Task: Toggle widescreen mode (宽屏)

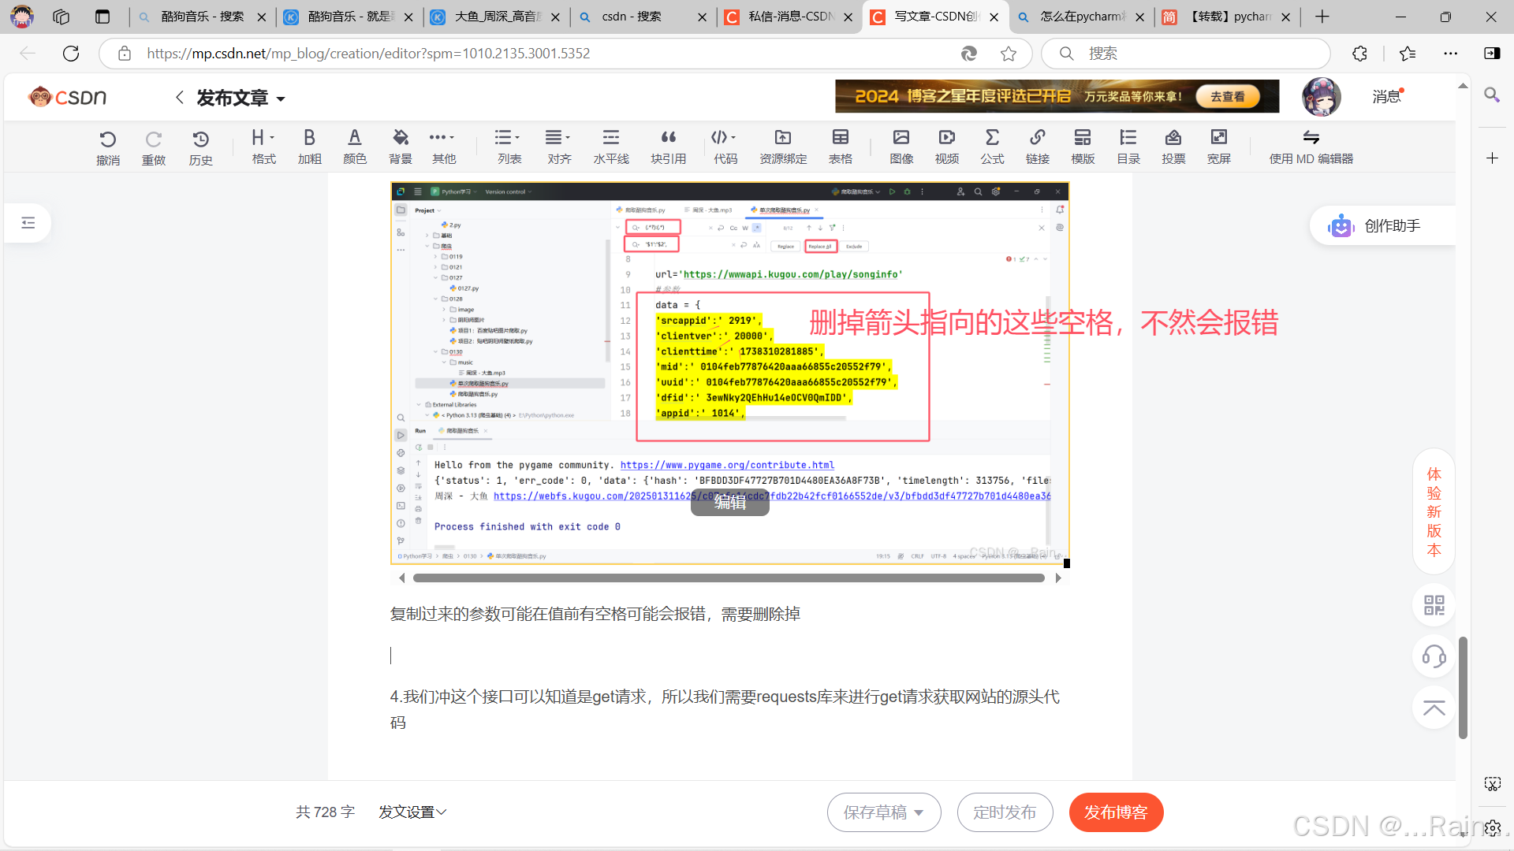Action: [x=1218, y=147]
